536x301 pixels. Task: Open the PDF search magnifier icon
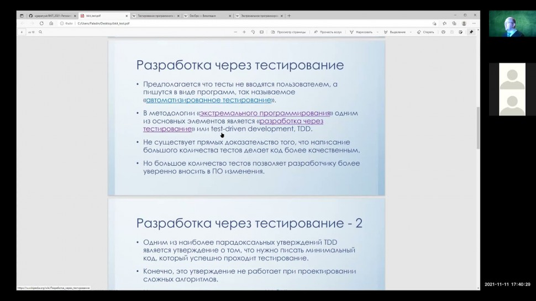click(x=40, y=32)
